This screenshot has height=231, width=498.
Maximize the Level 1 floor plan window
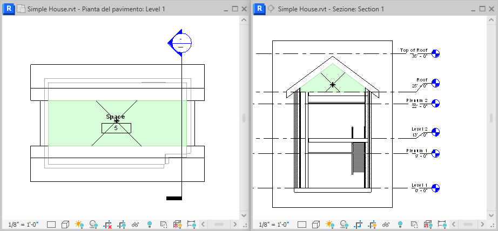tap(235, 9)
